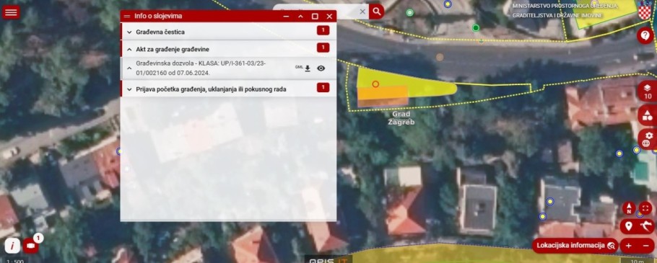Zoom in with the plus button
This screenshot has height=263, width=657.
pos(629,246)
